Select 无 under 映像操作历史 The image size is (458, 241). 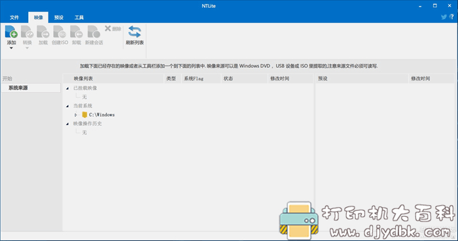84,133
